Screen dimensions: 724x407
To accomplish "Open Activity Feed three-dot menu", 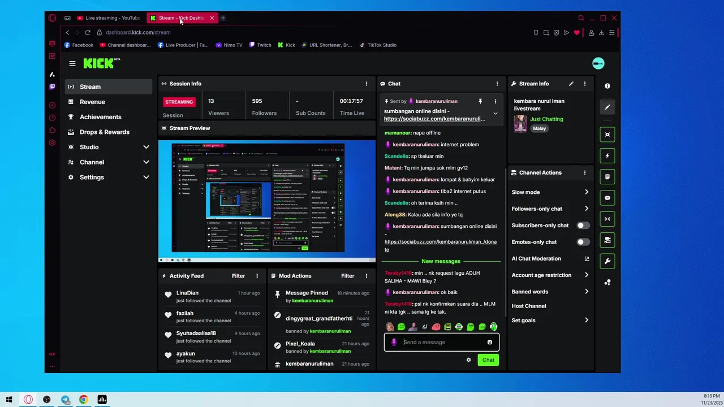I will 257,276.
